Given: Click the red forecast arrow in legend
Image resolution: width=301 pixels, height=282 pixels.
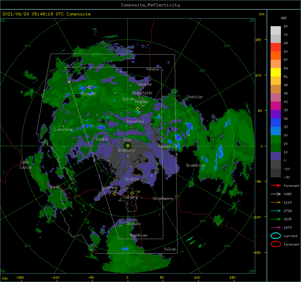Looking at the screenshot, I should point(276,185).
